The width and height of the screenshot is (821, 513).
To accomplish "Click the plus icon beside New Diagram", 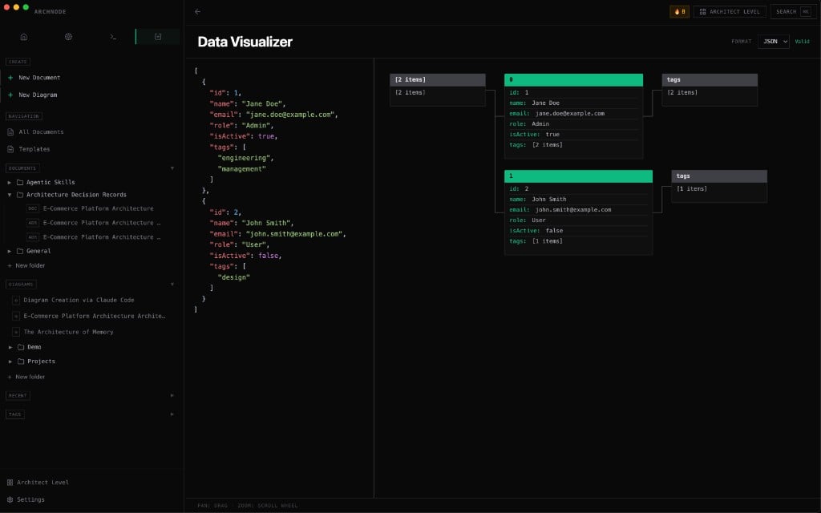I will coord(10,95).
